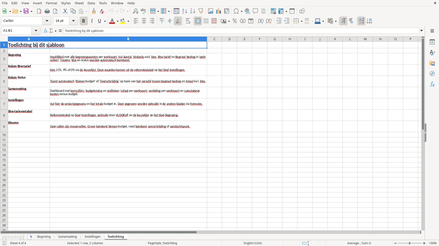
Task: Click Add Decimal Place button
Action: [x=260, y=21]
